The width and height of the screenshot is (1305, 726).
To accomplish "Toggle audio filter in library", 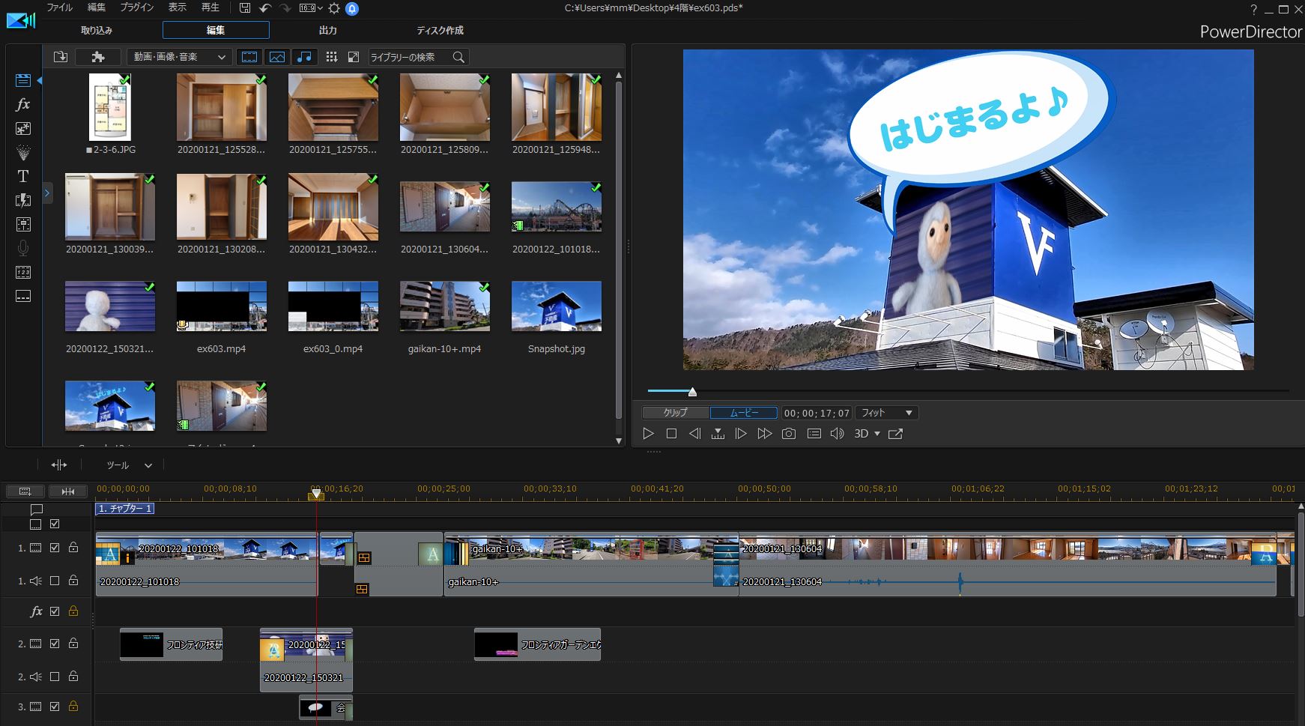I will point(304,57).
